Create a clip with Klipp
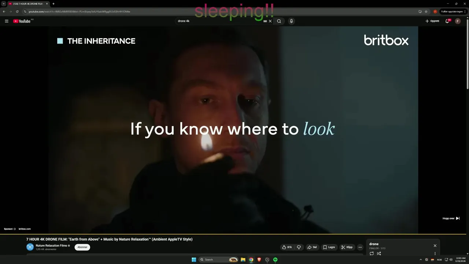Viewport: 469px width, 264px height. click(x=347, y=247)
